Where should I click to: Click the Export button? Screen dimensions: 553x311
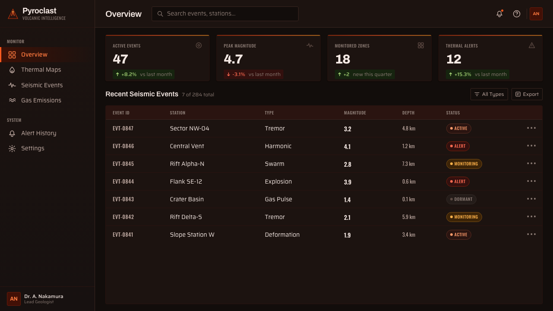coord(527,94)
